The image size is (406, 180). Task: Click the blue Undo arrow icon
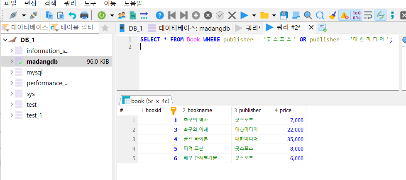72,15
